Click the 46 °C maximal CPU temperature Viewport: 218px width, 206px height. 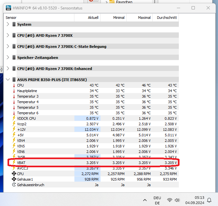[x=146, y=85]
